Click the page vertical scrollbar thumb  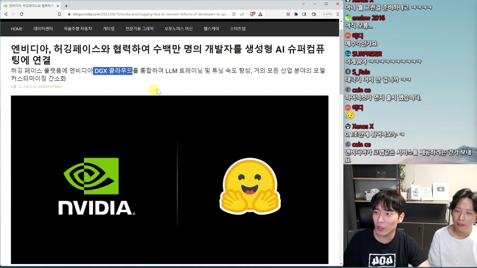341,62
